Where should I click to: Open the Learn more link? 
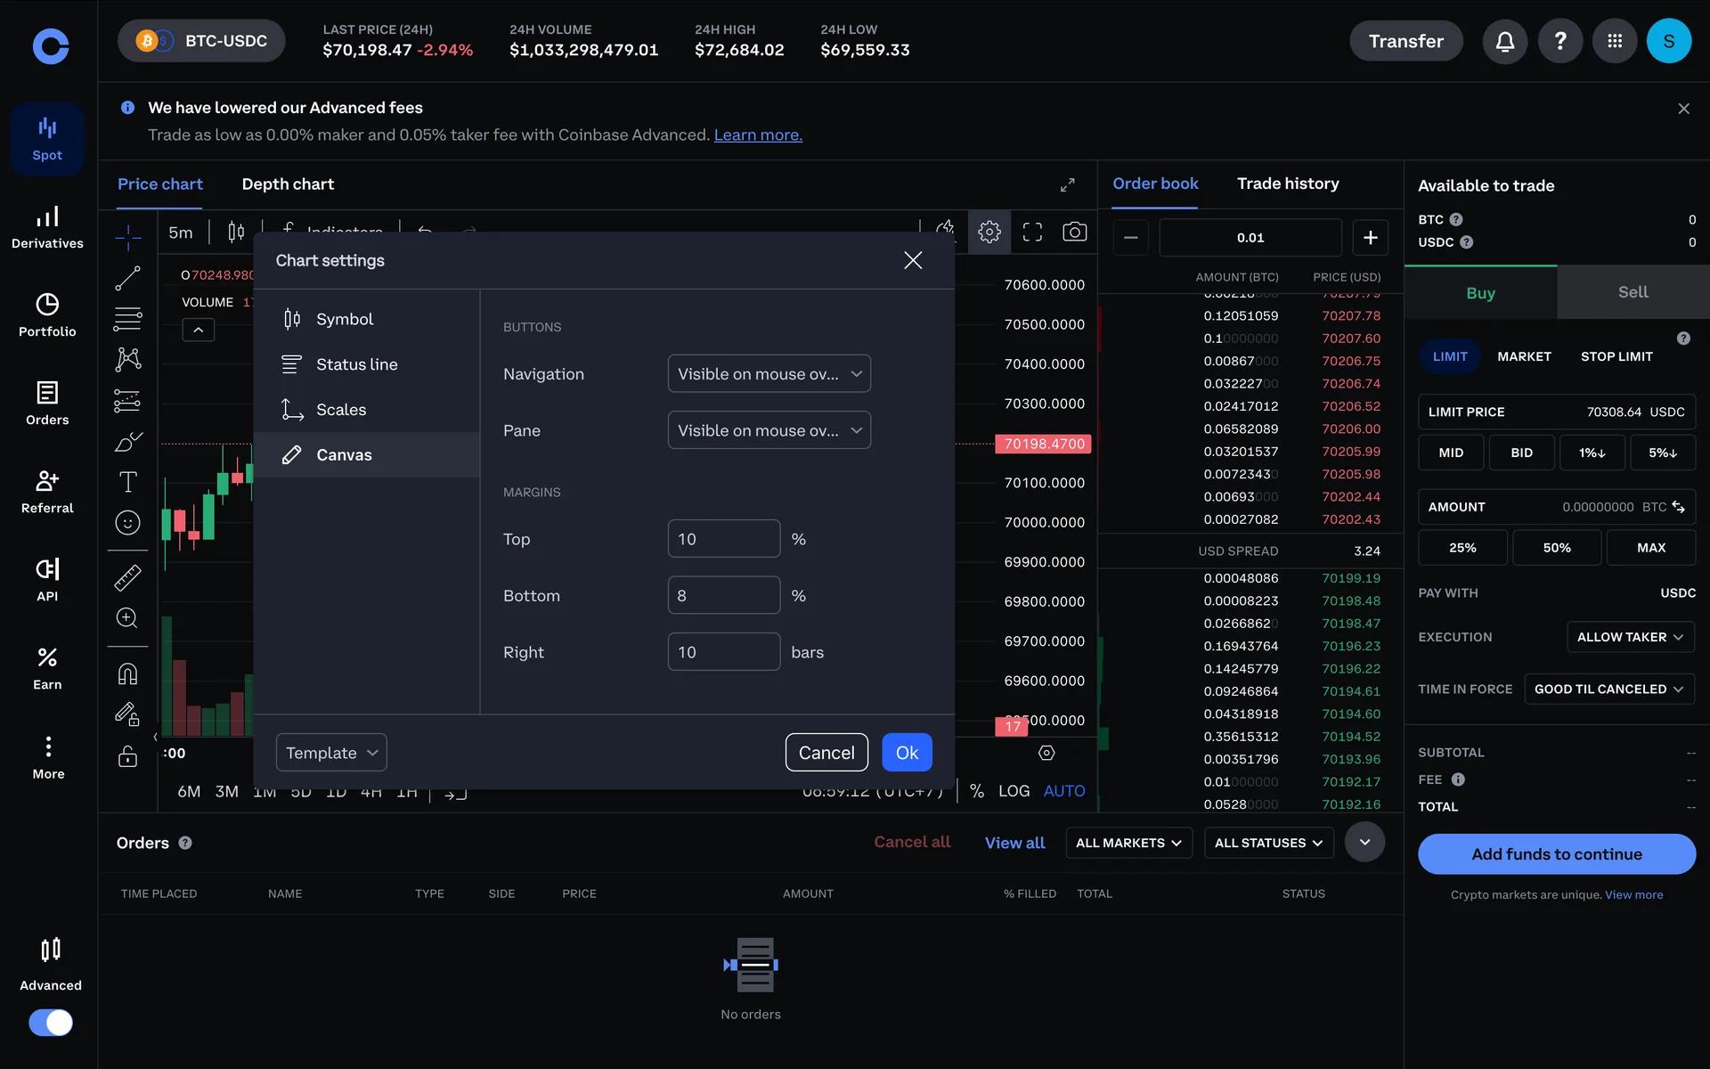click(758, 135)
